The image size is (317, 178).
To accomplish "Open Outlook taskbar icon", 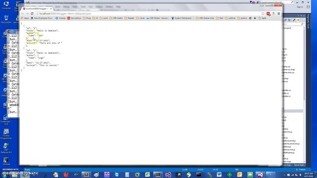I will pyautogui.click(x=240, y=175).
